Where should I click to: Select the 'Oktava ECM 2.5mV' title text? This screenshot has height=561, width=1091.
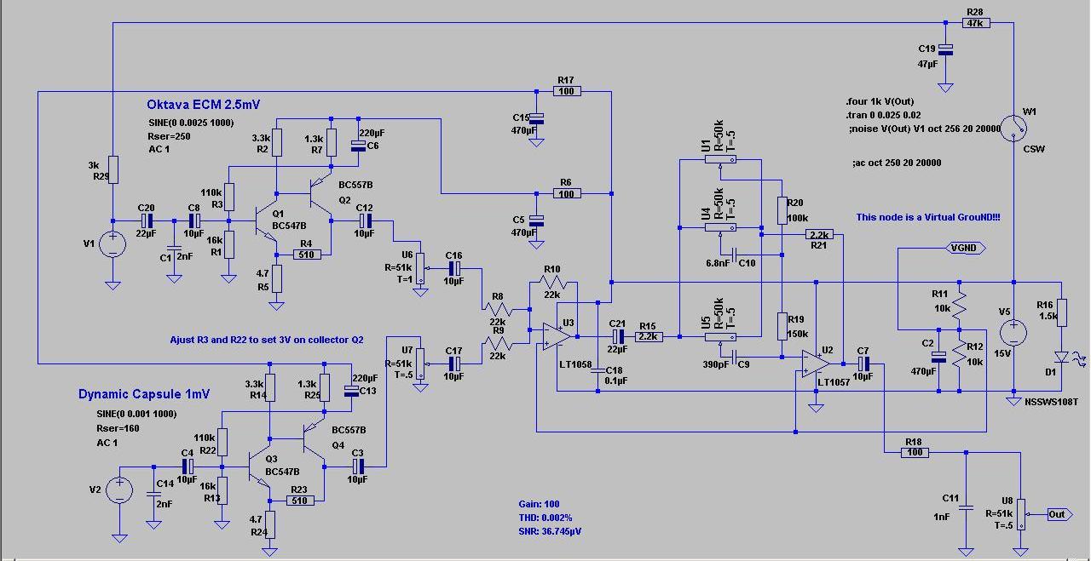(x=204, y=104)
